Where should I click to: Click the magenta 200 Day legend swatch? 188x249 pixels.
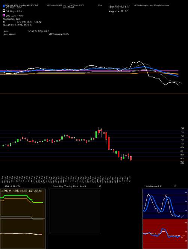coord(4,15)
